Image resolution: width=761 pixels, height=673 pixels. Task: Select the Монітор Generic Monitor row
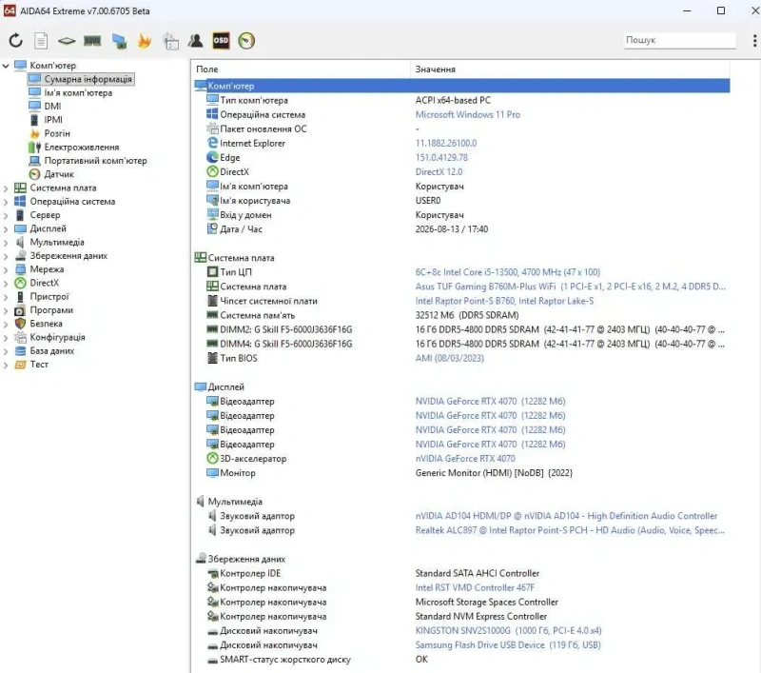[461, 473]
